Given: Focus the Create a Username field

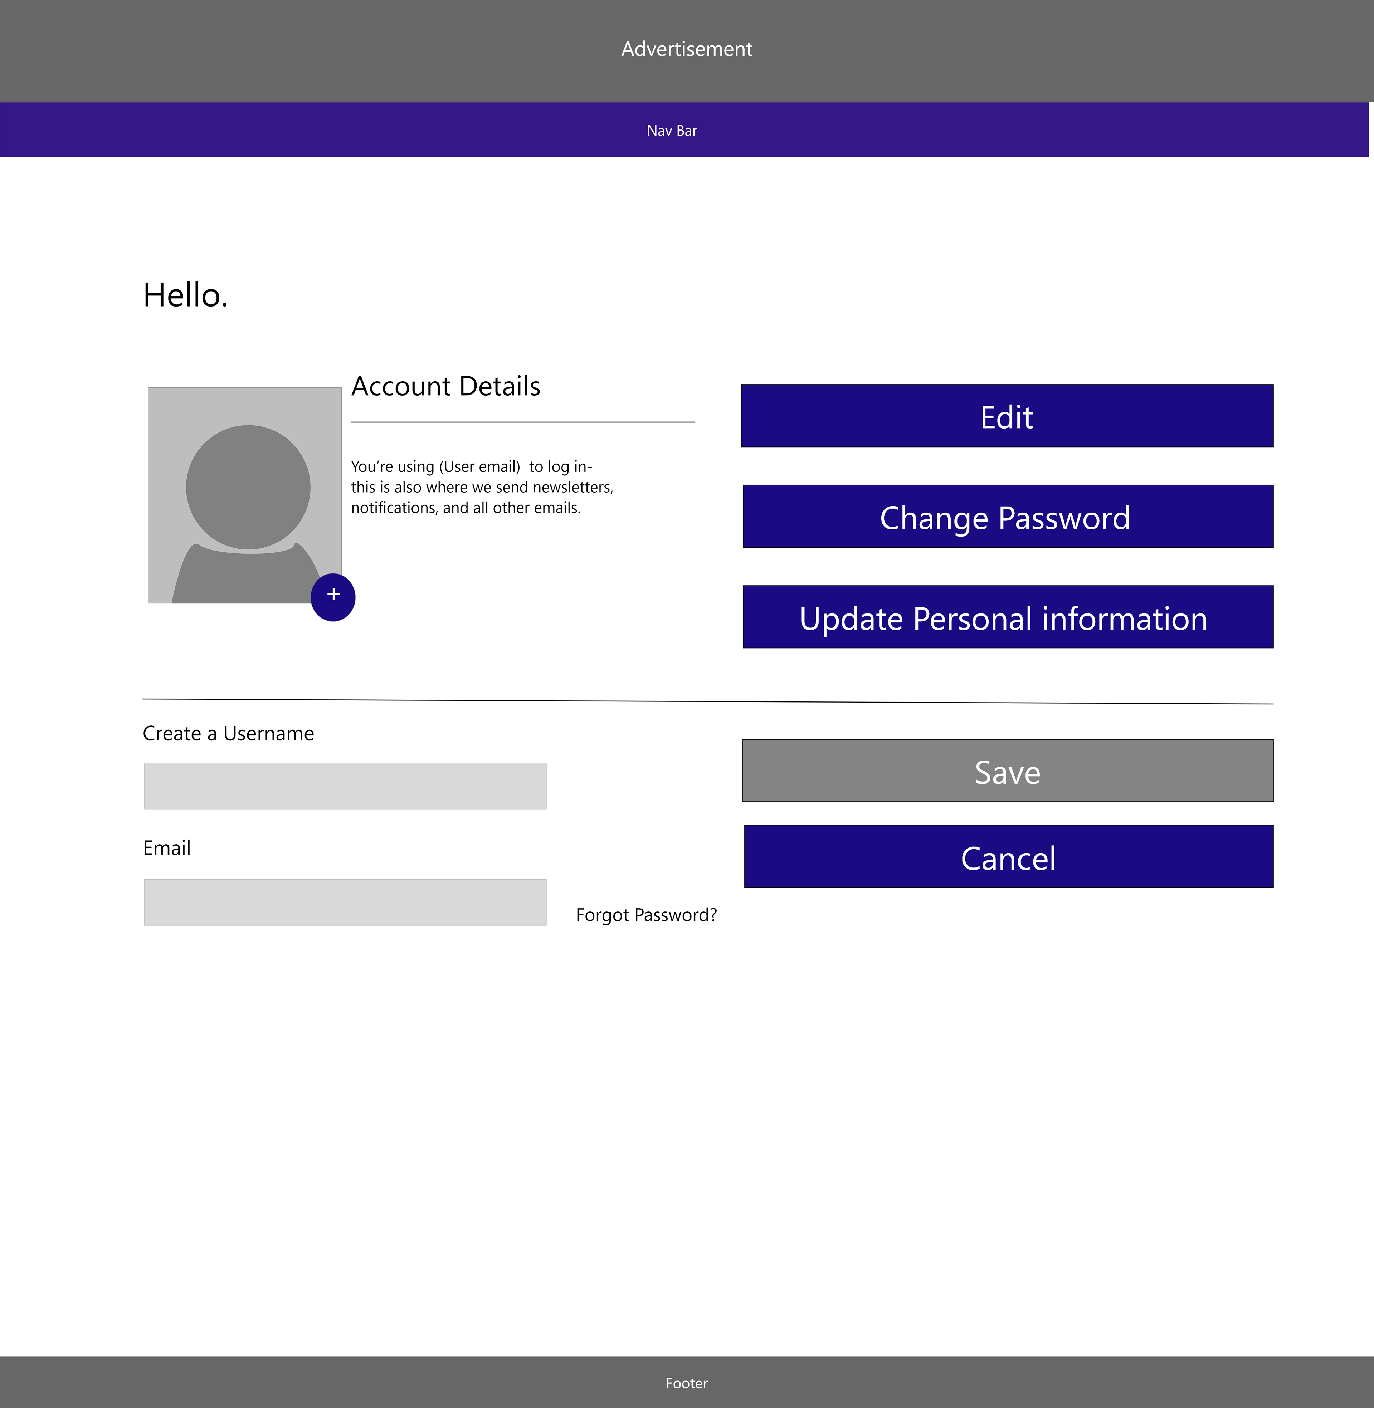Looking at the screenshot, I should (345, 786).
